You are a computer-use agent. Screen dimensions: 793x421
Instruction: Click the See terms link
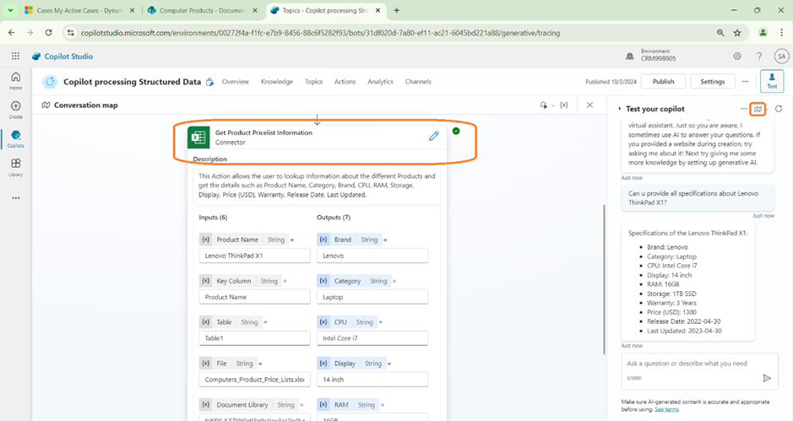point(666,409)
